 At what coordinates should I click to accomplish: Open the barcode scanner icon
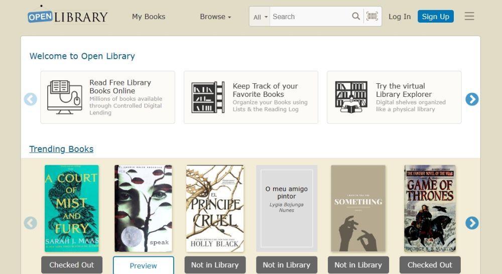point(372,16)
